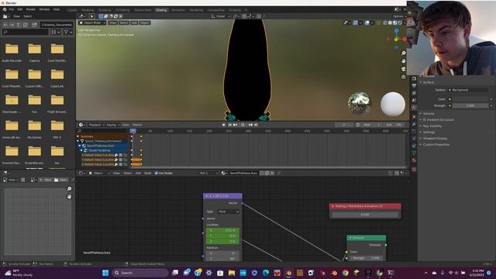
Task: Open the viewport Options dropdown
Action: click(399, 16)
